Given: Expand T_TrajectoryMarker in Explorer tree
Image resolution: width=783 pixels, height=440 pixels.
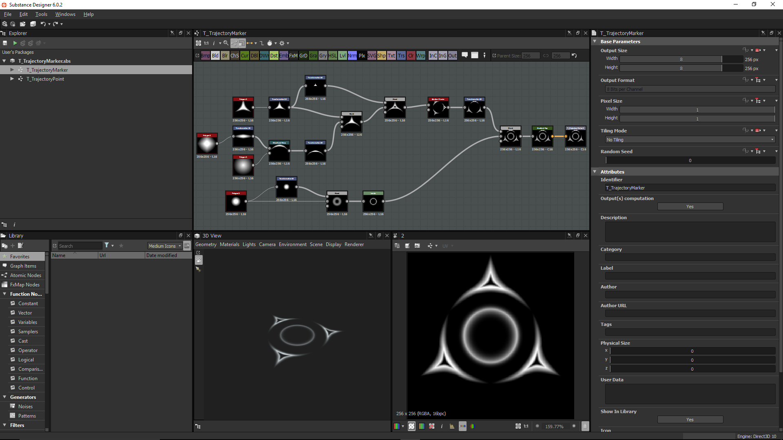Looking at the screenshot, I should click(x=12, y=70).
